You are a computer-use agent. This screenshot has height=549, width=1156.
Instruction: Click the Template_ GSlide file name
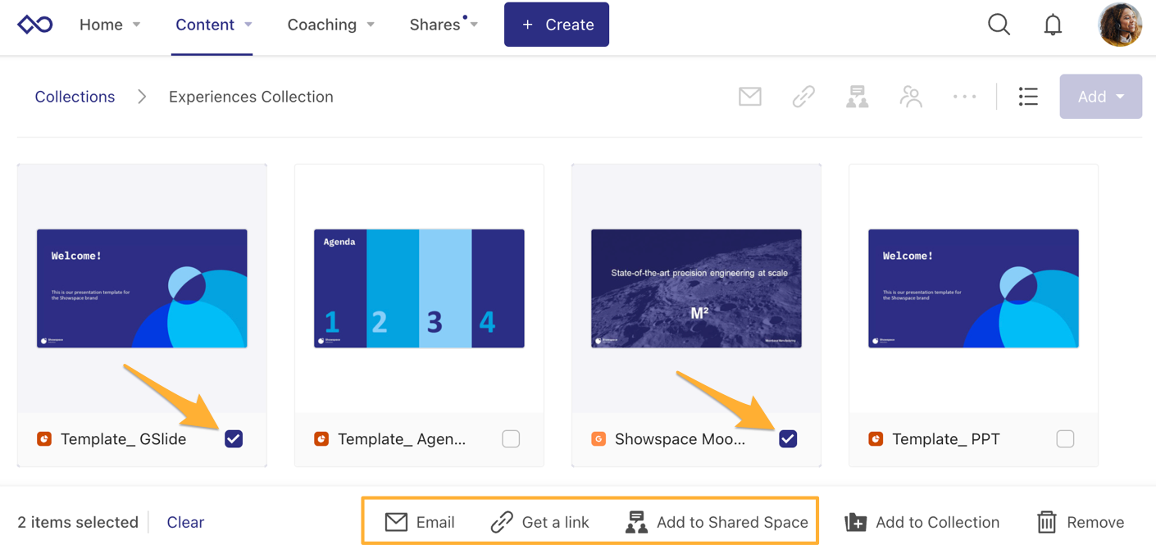(x=123, y=439)
